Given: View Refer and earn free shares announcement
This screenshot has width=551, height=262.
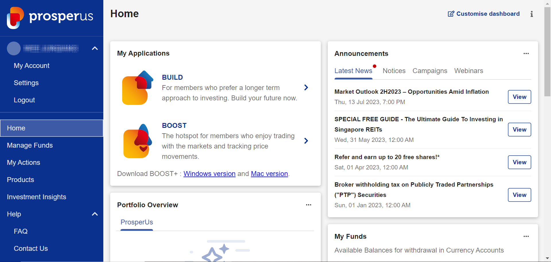Looking at the screenshot, I should tap(519, 162).
